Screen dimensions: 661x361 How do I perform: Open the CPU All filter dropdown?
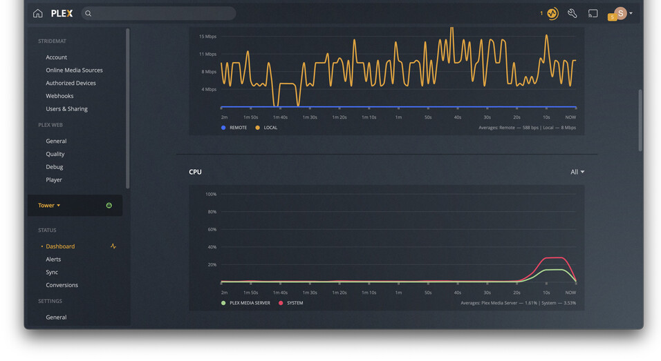(577, 172)
